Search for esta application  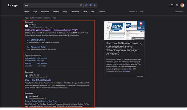pos(31,58)
